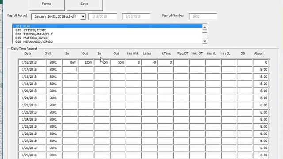Image resolution: width=283 pixels, height=159 pixels.
Task: Click OB cell for 1/22/2018
Action: click(245, 105)
